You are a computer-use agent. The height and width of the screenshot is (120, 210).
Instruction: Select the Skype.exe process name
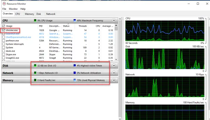point(11,54)
